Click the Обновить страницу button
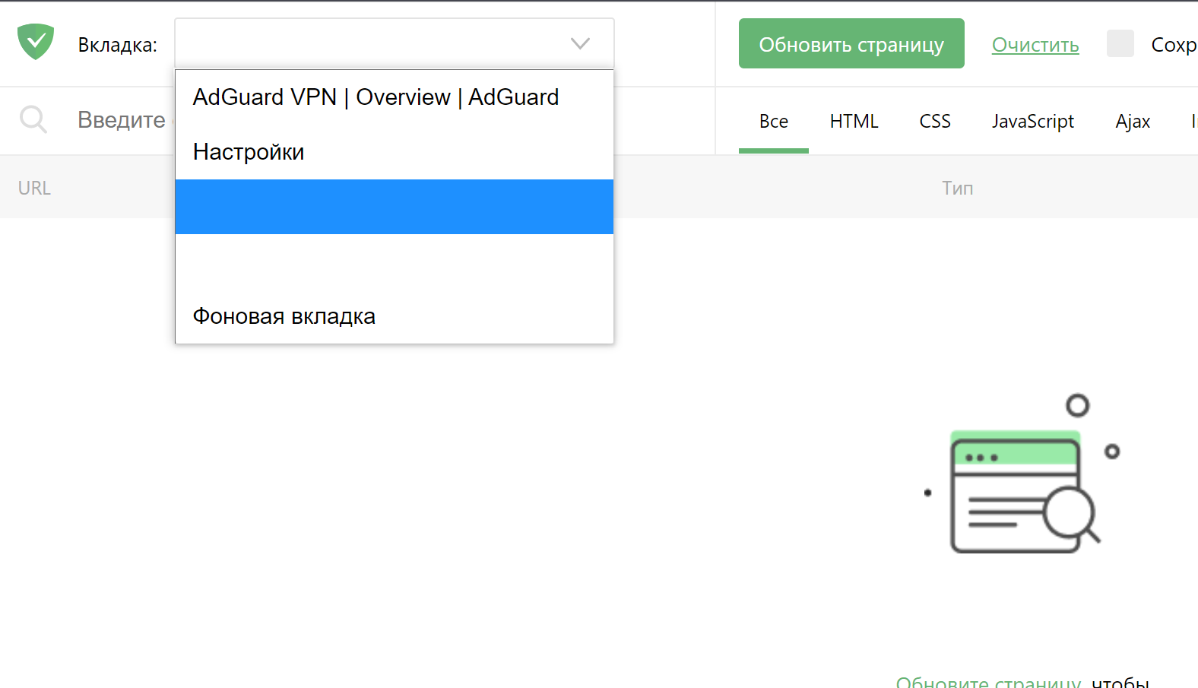This screenshot has width=1198, height=688. coord(851,43)
